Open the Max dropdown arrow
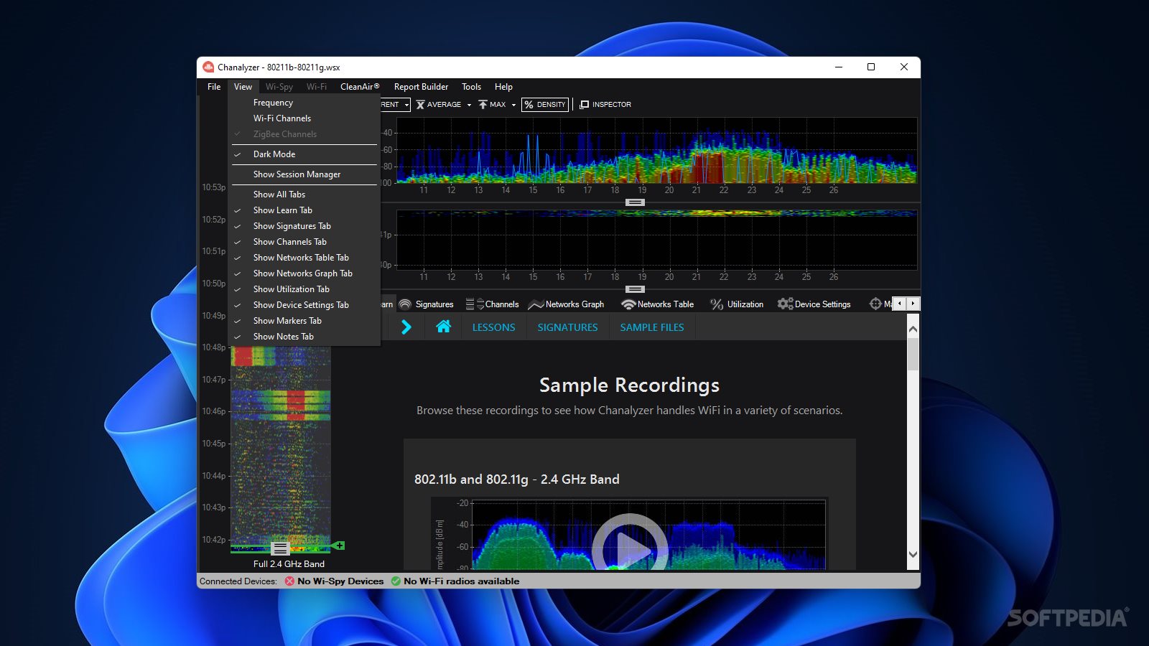 coord(513,105)
